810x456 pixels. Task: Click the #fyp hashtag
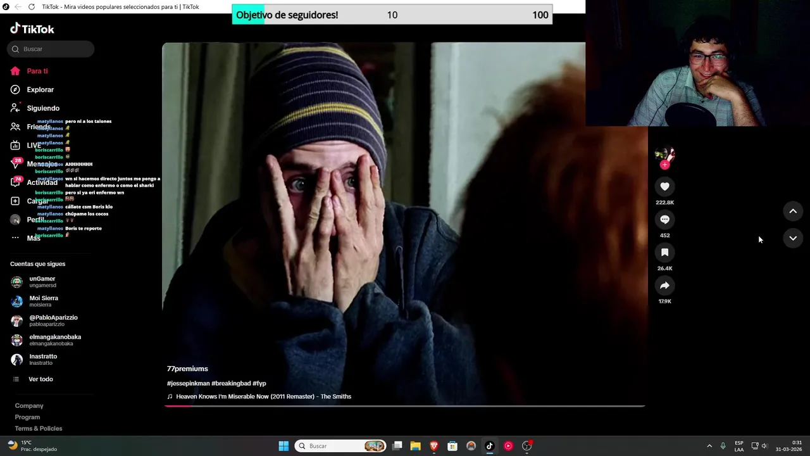tap(259, 383)
